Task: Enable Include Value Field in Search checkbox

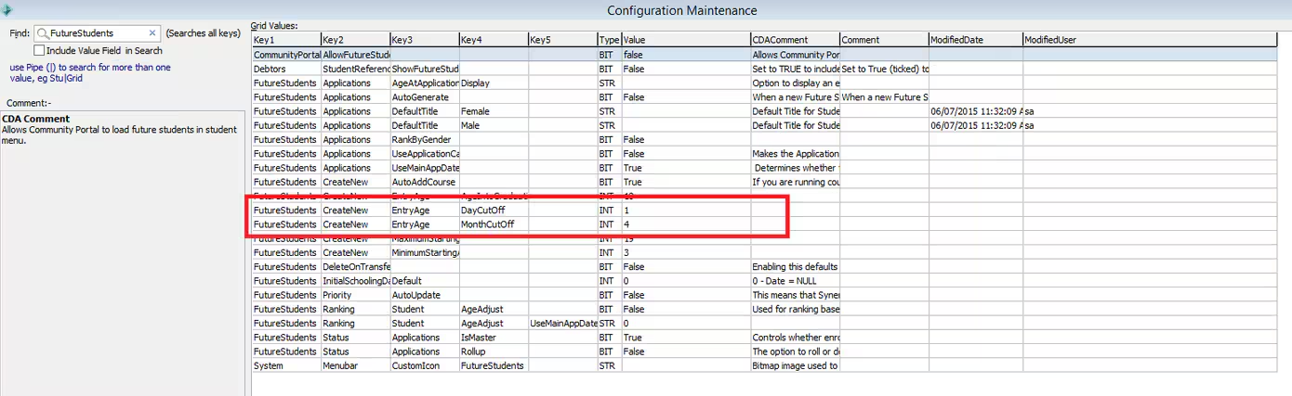Action: [x=39, y=50]
